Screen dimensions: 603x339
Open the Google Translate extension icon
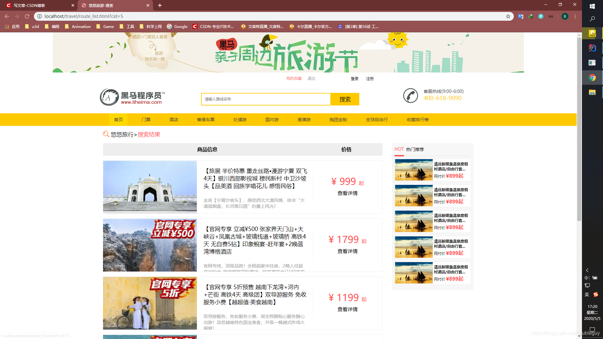click(x=521, y=16)
